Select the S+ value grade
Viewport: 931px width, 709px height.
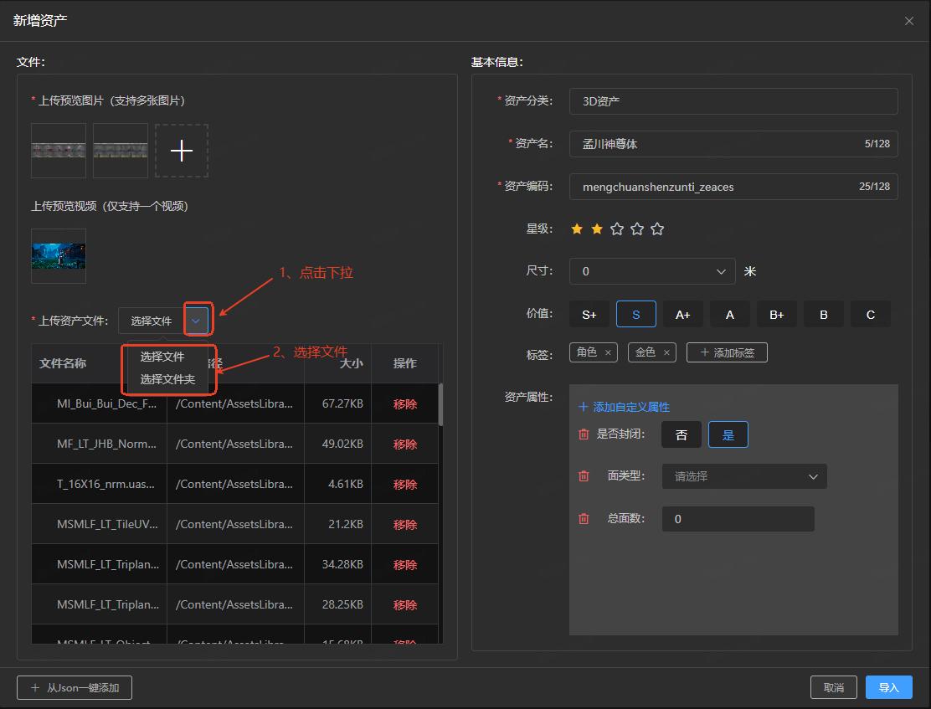(589, 315)
